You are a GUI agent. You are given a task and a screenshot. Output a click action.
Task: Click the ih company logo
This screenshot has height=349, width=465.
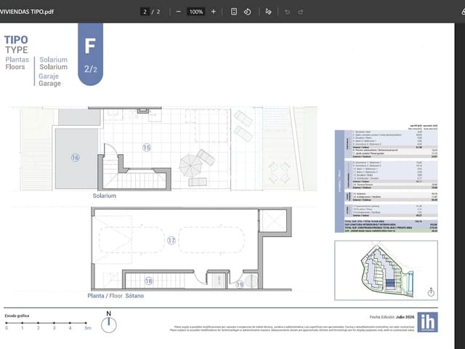point(427,322)
